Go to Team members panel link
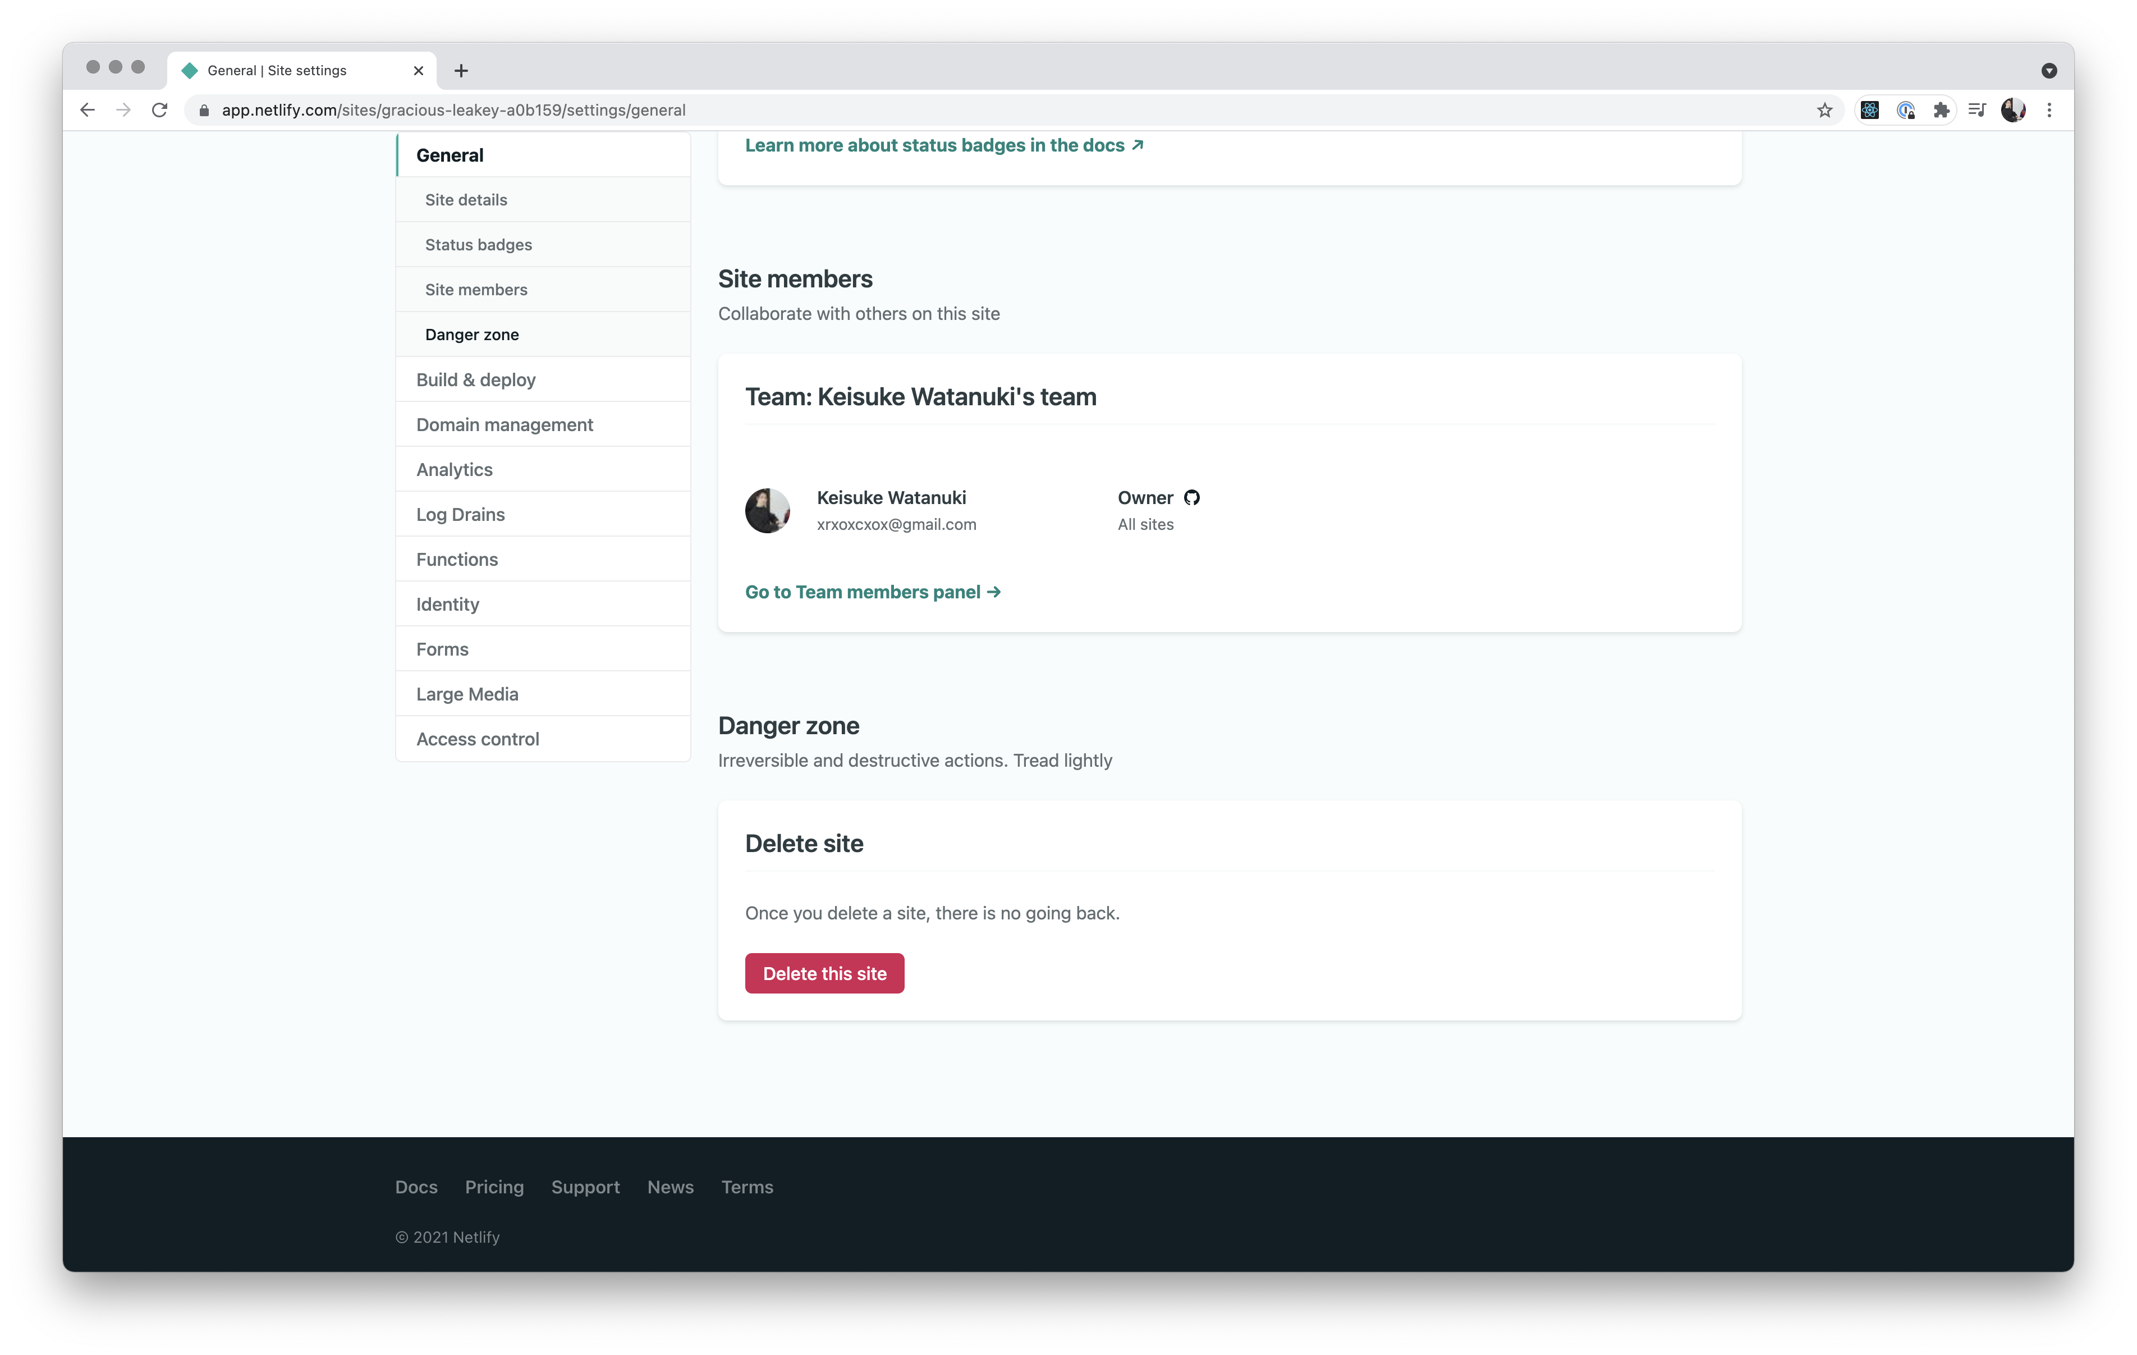 tap(873, 592)
